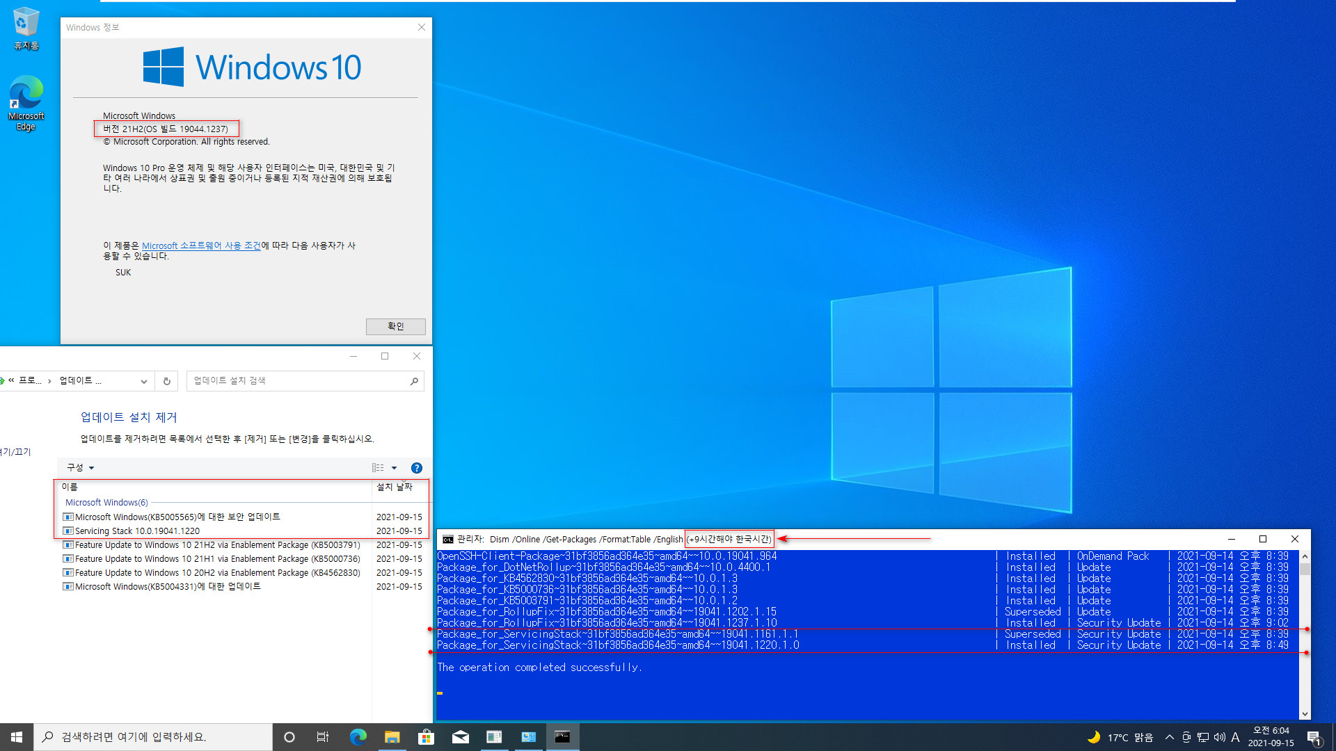This screenshot has width=1336, height=751.
Task: Click the 프로... breadcrumb segment
Action: pos(30,380)
